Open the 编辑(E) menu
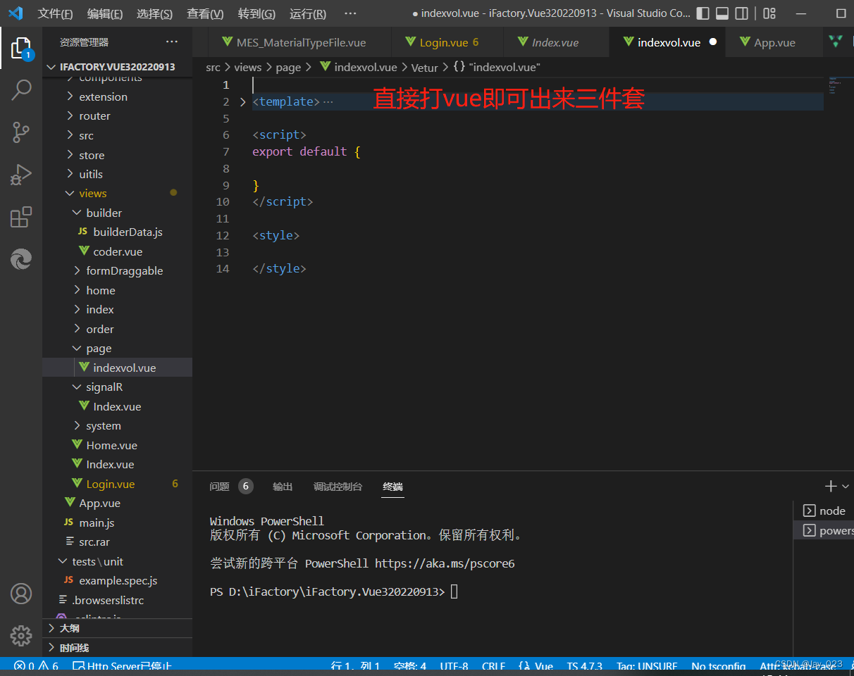Image resolution: width=854 pixels, height=676 pixels. pyautogui.click(x=105, y=13)
